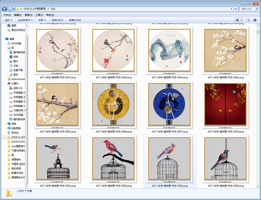Image resolution: width=261 pixels, height=200 pixels.
Task: Open the 组织 dropdown menu
Action: (x=9, y=20)
